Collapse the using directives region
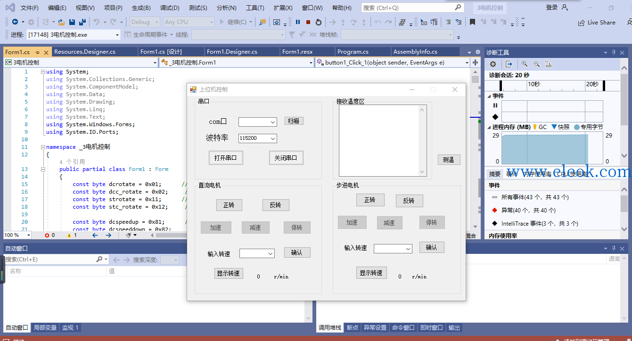Image resolution: width=632 pixels, height=341 pixels. click(x=43, y=72)
